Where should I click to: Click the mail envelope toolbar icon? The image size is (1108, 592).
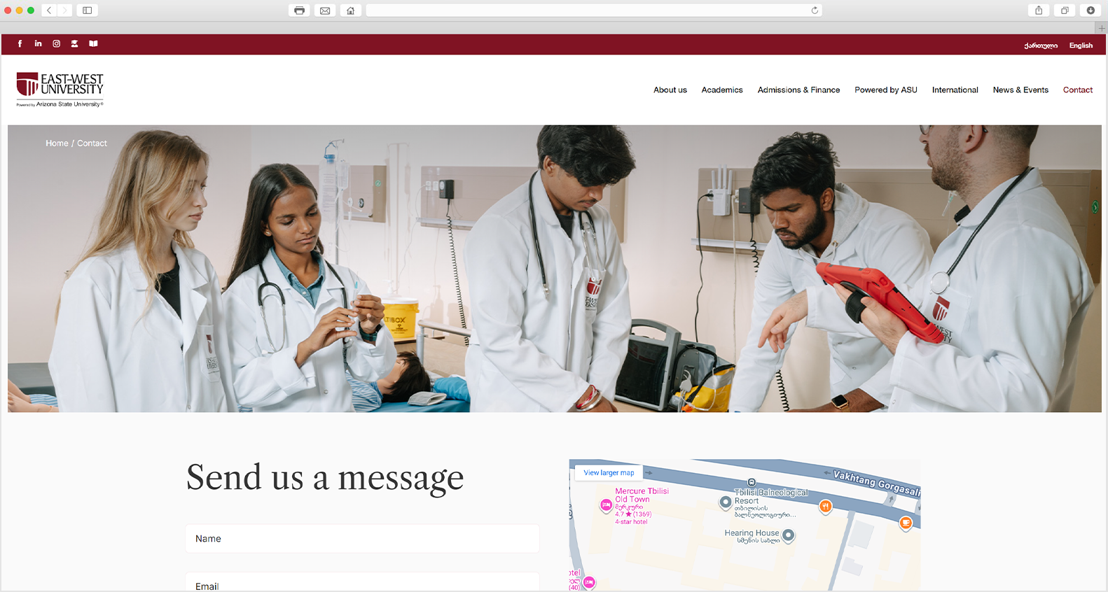(x=325, y=10)
